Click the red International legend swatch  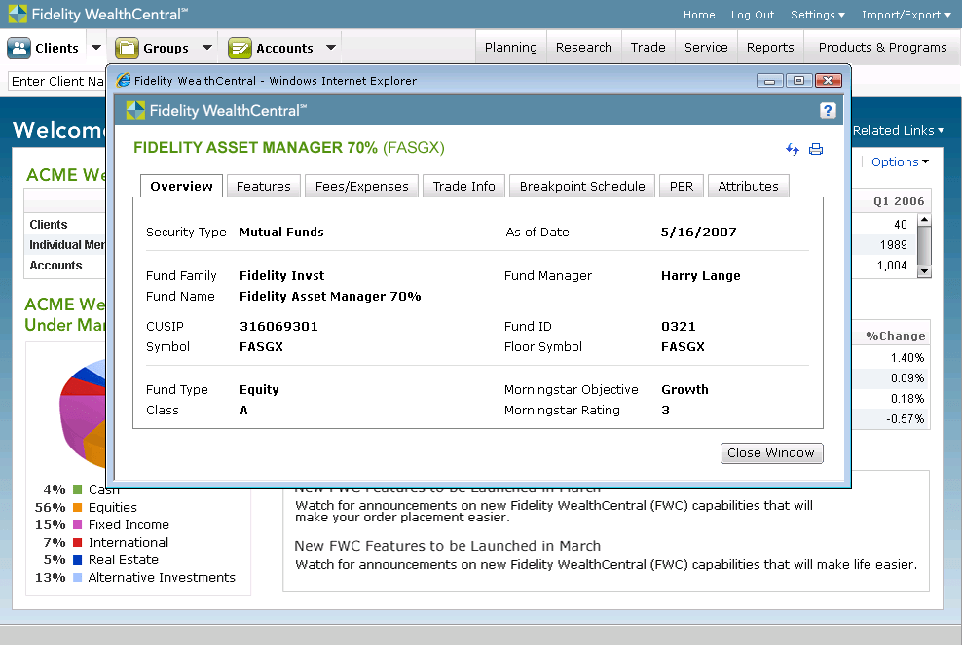pos(77,542)
